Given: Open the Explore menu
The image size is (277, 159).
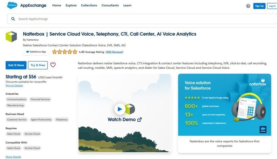Looking at the screenshot, I should pyautogui.click(x=71, y=5).
